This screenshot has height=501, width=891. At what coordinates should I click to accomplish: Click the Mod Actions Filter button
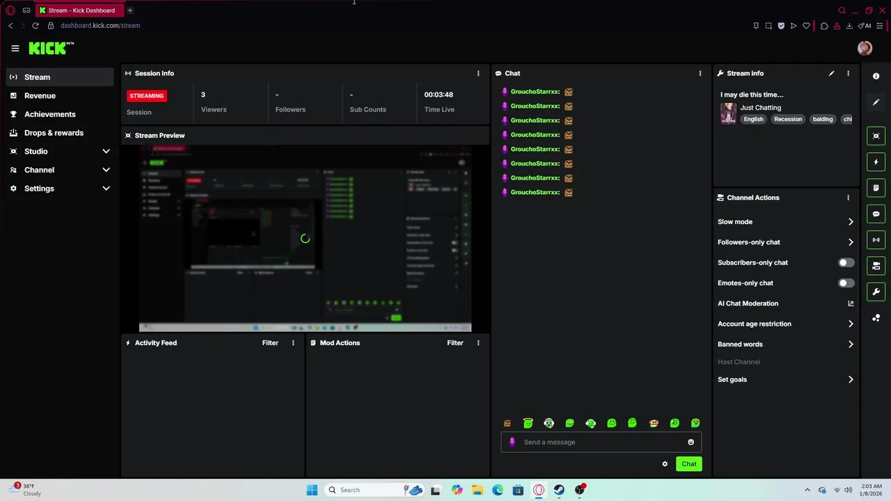pyautogui.click(x=455, y=343)
